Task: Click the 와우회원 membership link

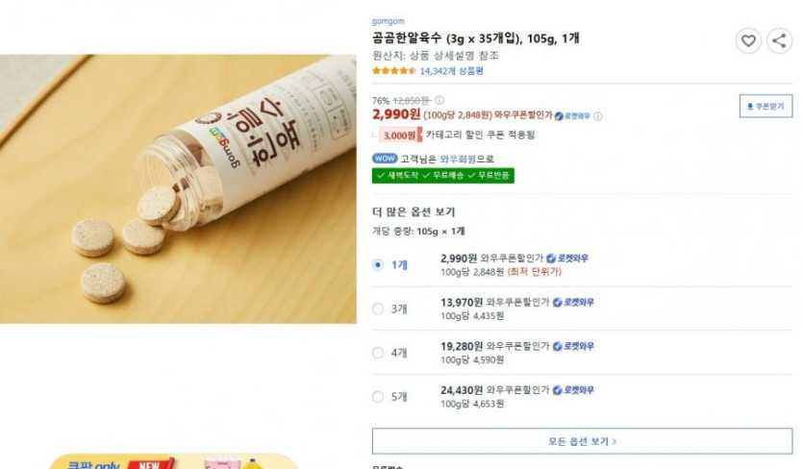Action: pyautogui.click(x=458, y=159)
